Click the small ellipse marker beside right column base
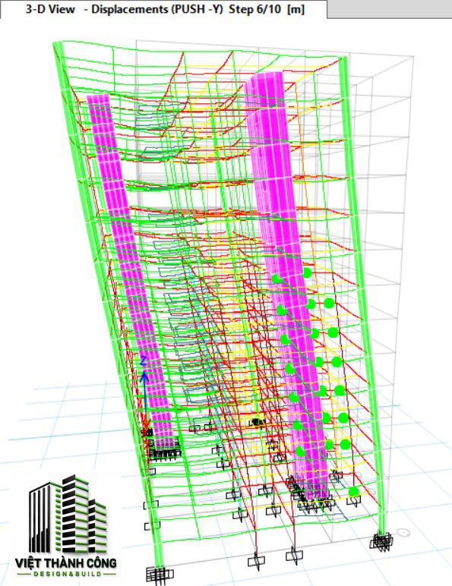The width and height of the screenshot is (452, 586). point(403,532)
